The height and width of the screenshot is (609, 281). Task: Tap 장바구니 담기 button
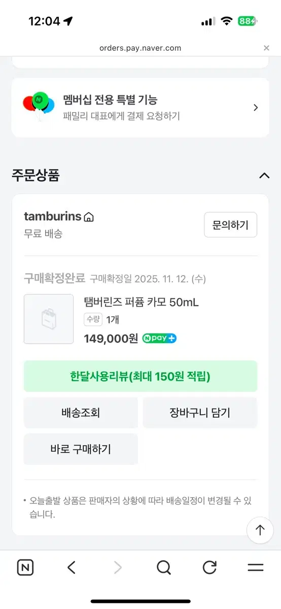[200, 413]
